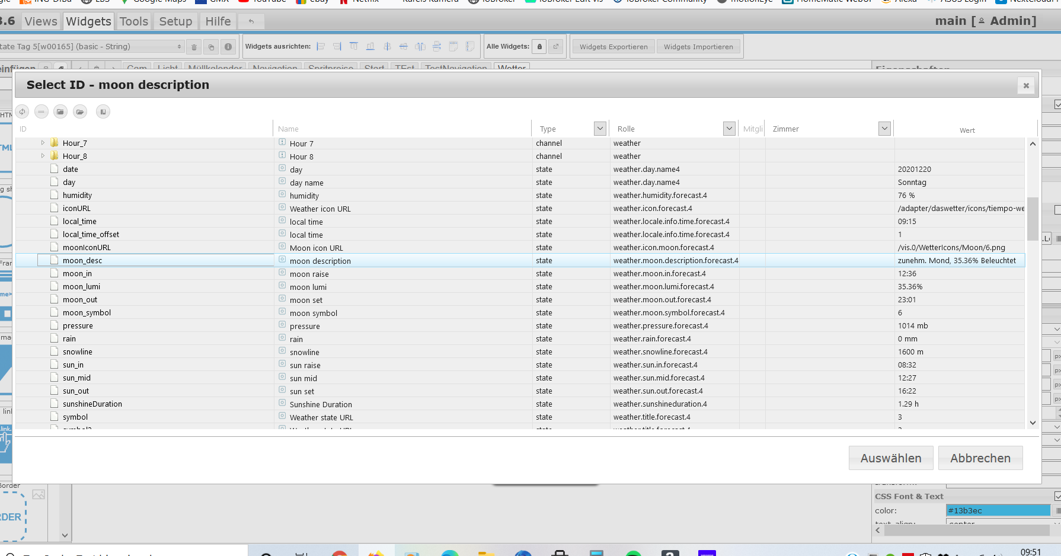Image resolution: width=1061 pixels, height=556 pixels.
Task: Collapse all folders in Select ID dialog
Action: tap(60, 111)
